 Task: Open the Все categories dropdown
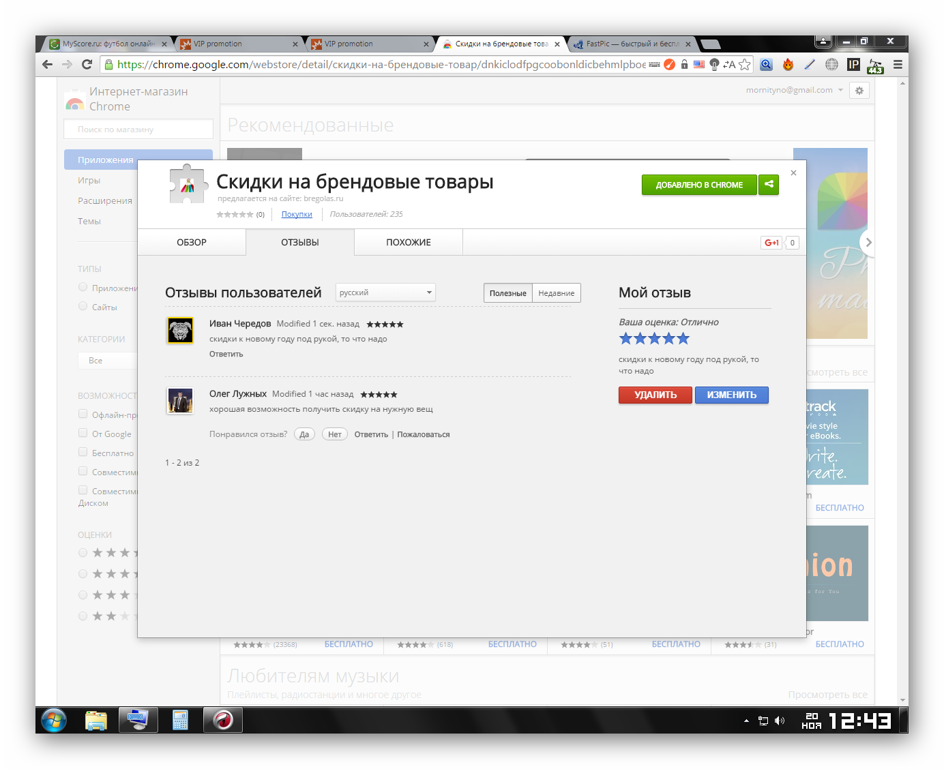107,361
